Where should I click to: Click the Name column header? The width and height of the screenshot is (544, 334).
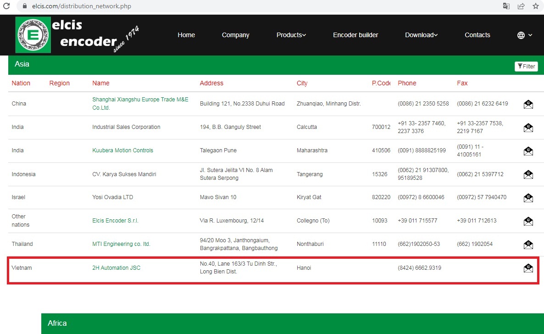100,83
